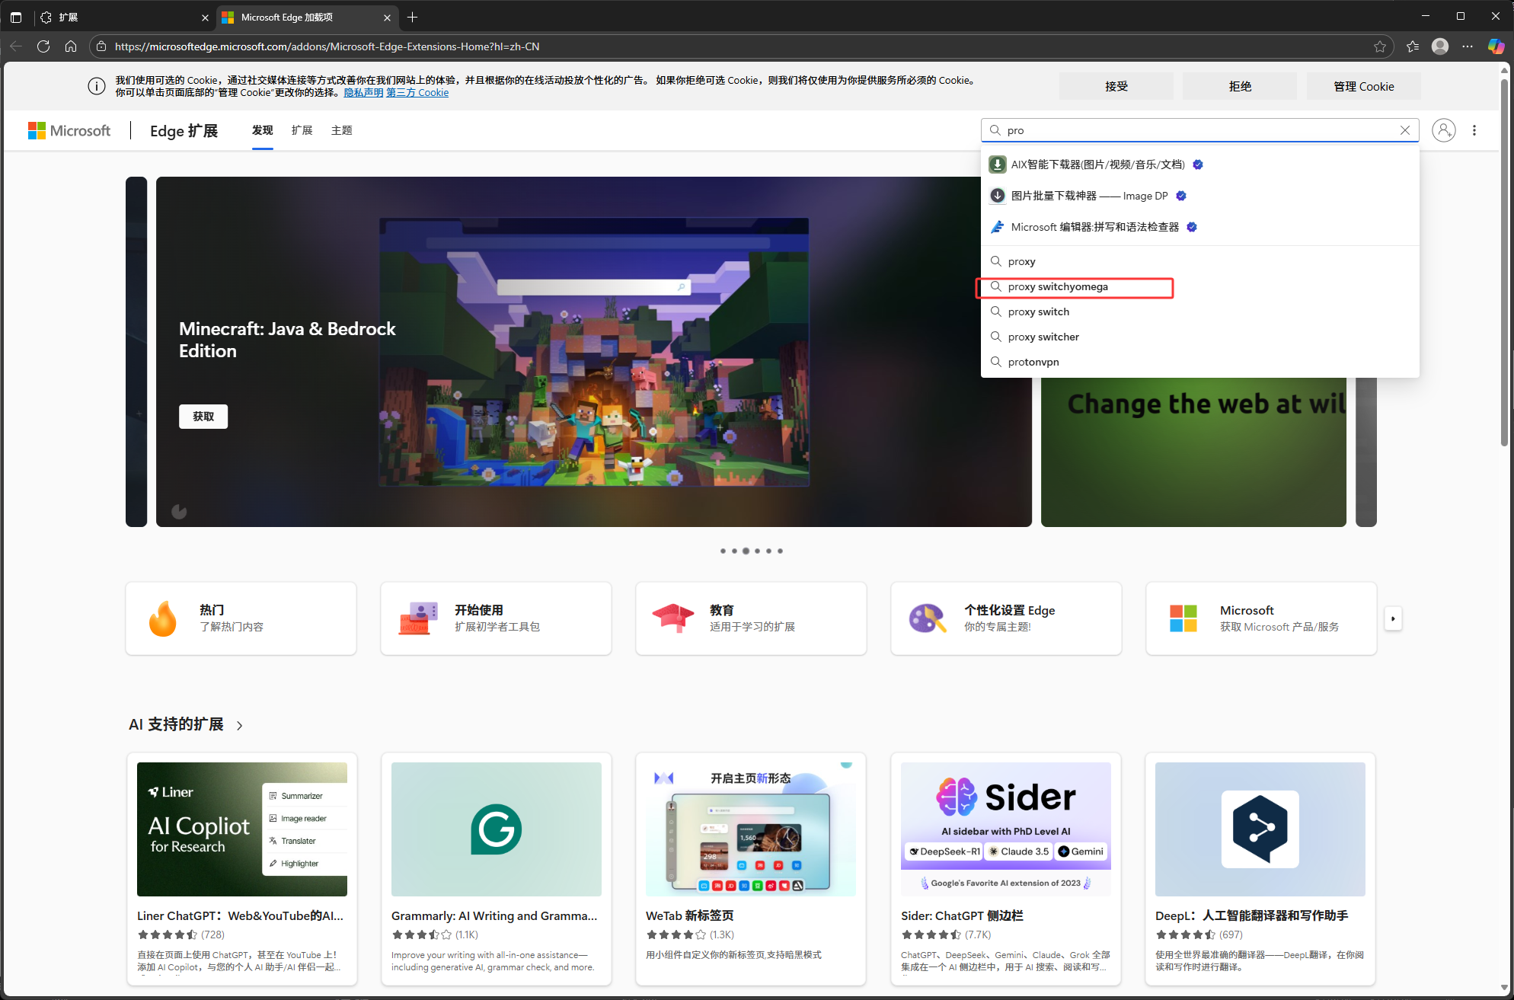Click the home icon in toolbar
Image resolution: width=1514 pixels, height=1000 pixels.
click(x=71, y=46)
